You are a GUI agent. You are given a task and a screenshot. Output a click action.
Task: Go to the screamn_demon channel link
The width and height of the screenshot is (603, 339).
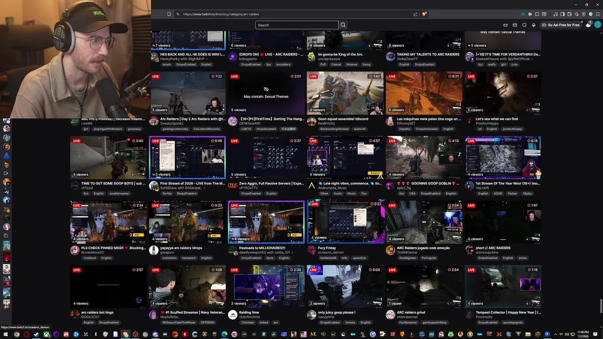[x=331, y=252]
